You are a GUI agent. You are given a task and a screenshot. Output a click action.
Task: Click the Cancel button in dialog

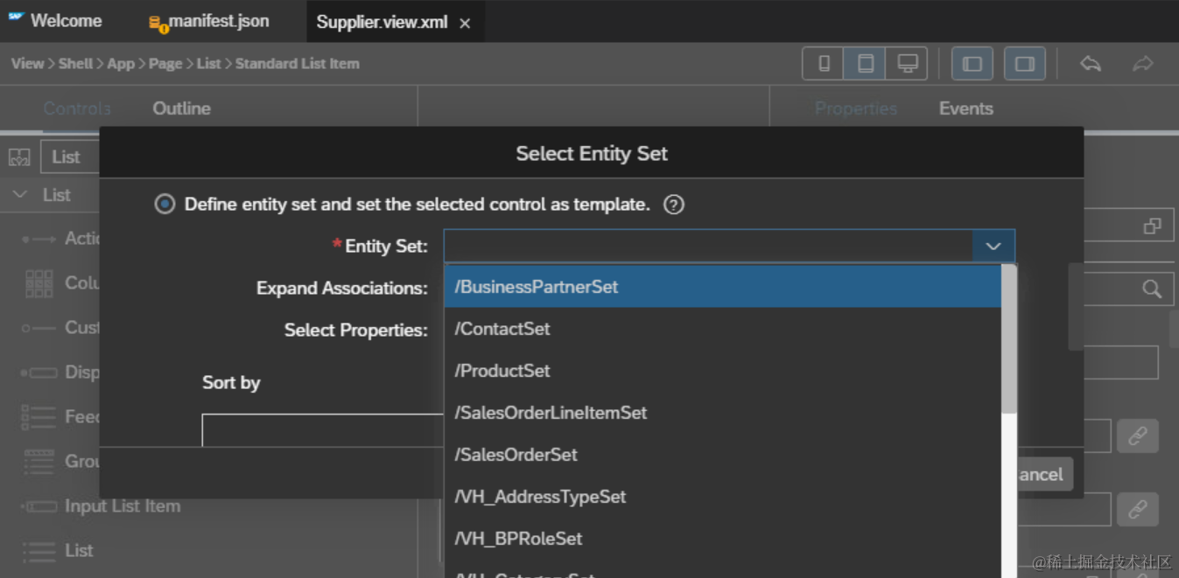point(1041,475)
